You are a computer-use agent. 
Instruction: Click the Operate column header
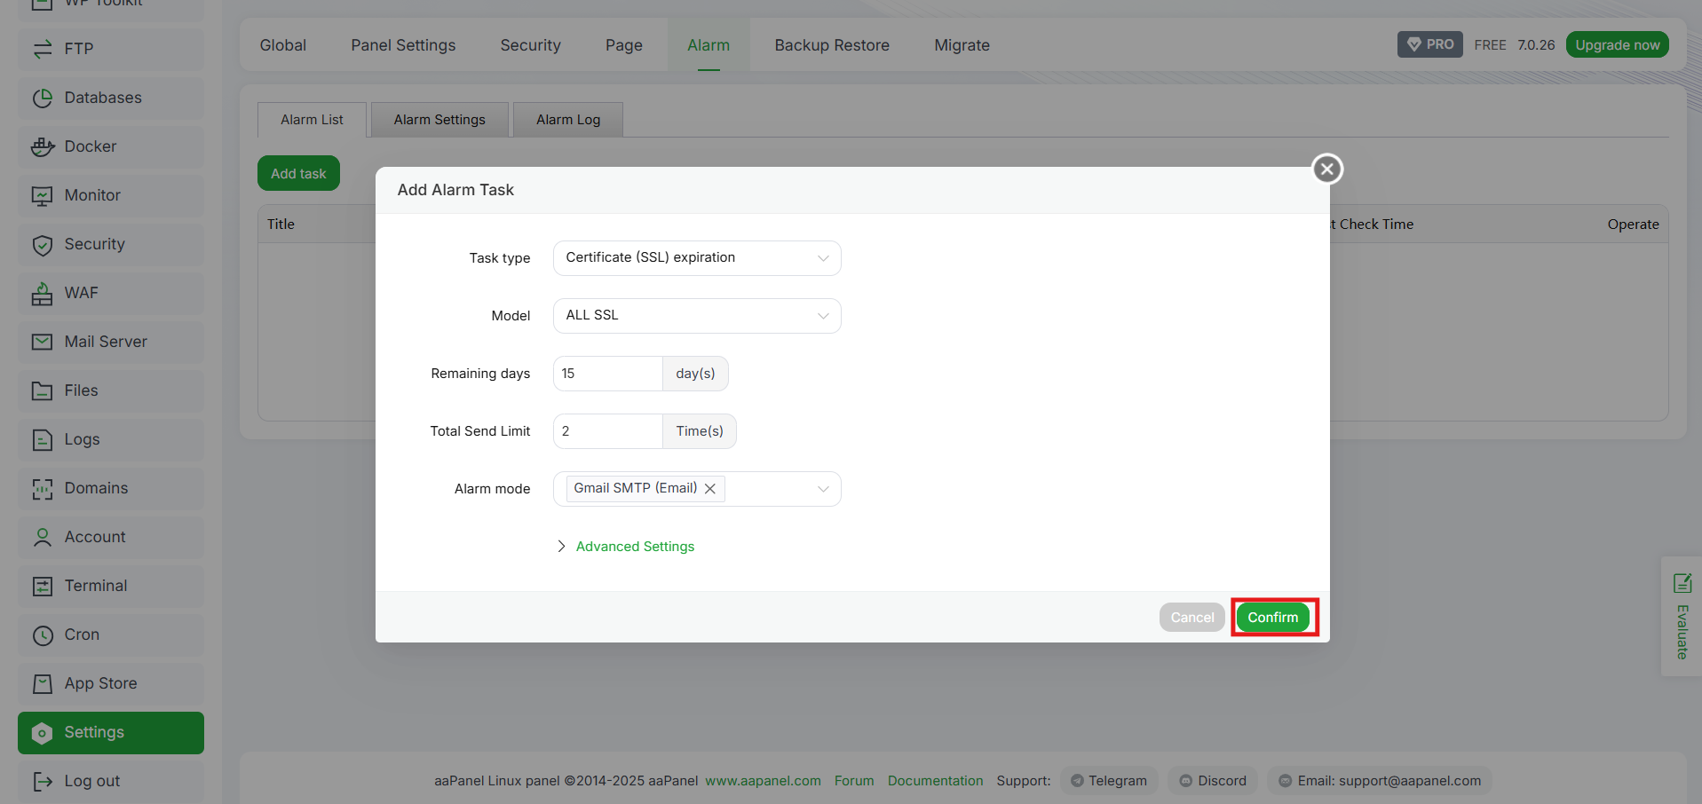(1633, 225)
